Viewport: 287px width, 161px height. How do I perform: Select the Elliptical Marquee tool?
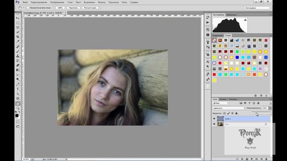click(18, 23)
